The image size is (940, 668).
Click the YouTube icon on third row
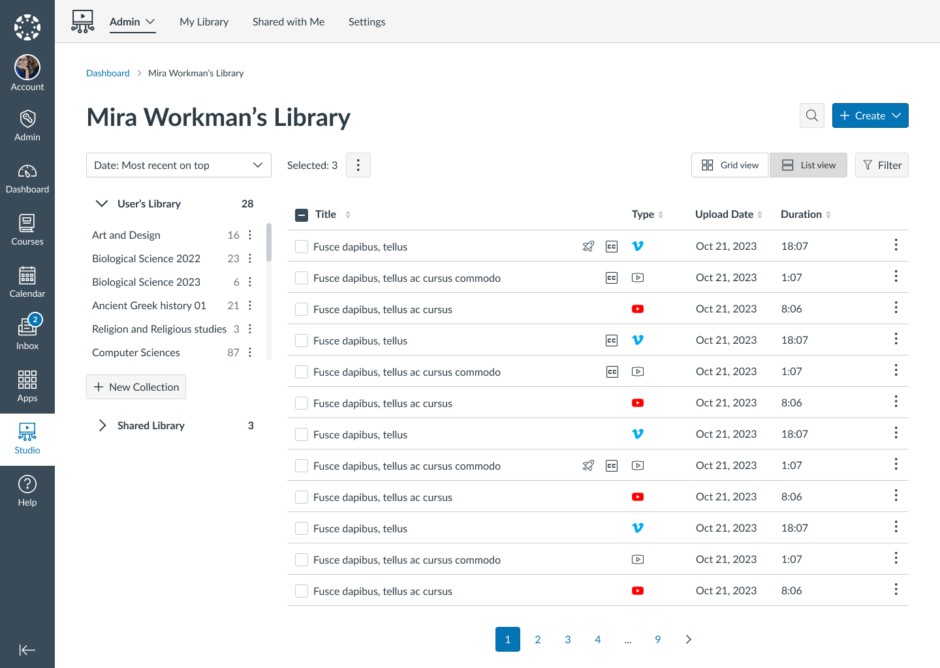(638, 309)
